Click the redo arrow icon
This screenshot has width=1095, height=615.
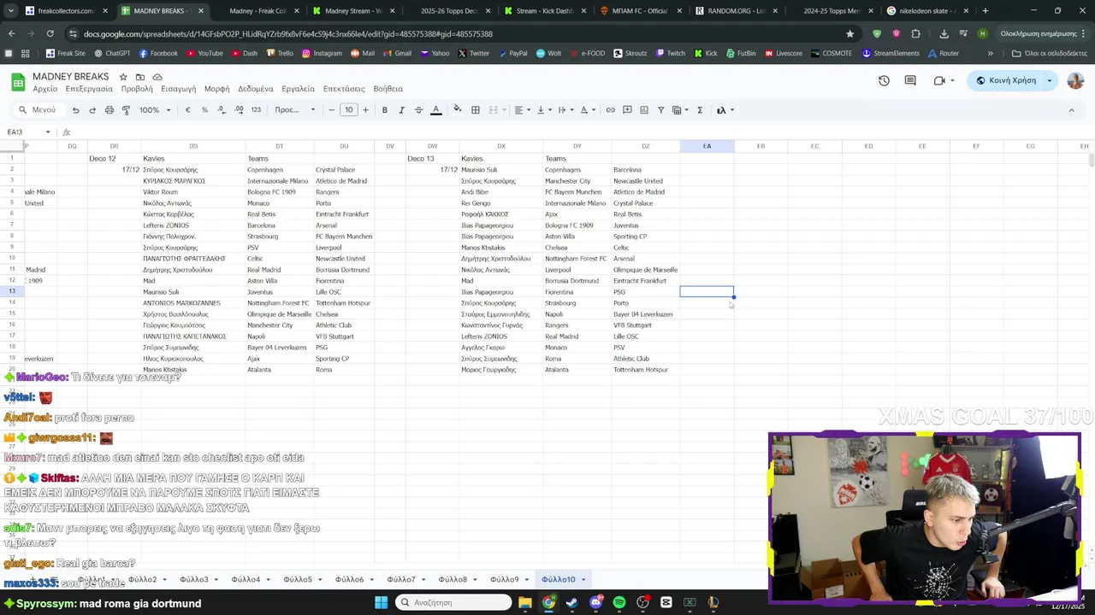(92, 110)
